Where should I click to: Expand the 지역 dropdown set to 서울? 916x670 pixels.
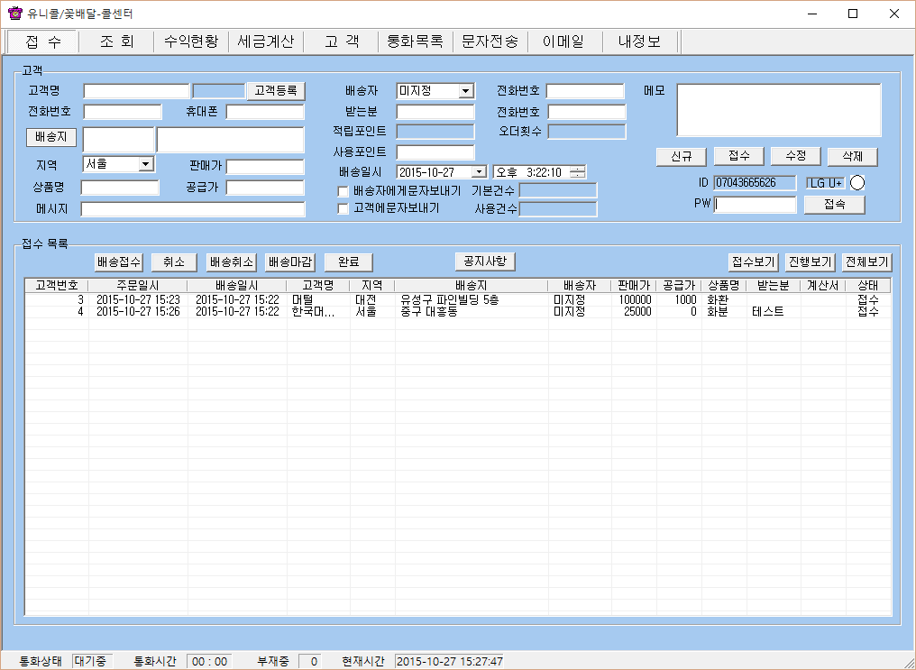click(x=146, y=164)
